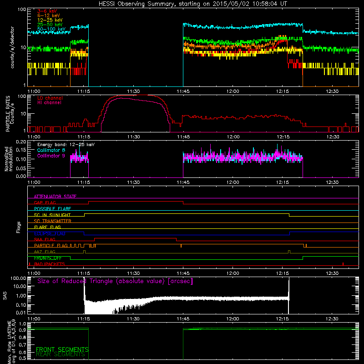The image size is (364, 364).
Task: Select the Collimator 9 legend label
Action: [x=51, y=156]
